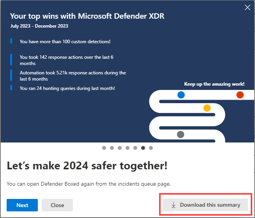Close the Defender Boxed dialog with X
This screenshot has height=218, width=255.
click(x=247, y=7)
